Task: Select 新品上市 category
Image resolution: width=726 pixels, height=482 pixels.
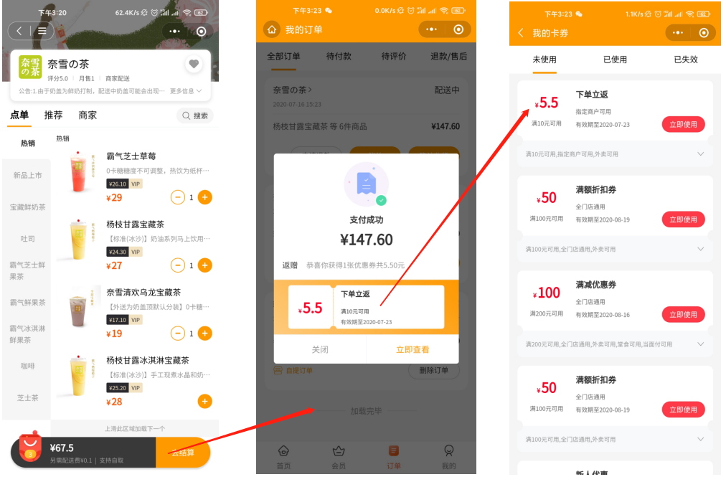Action: [x=27, y=175]
